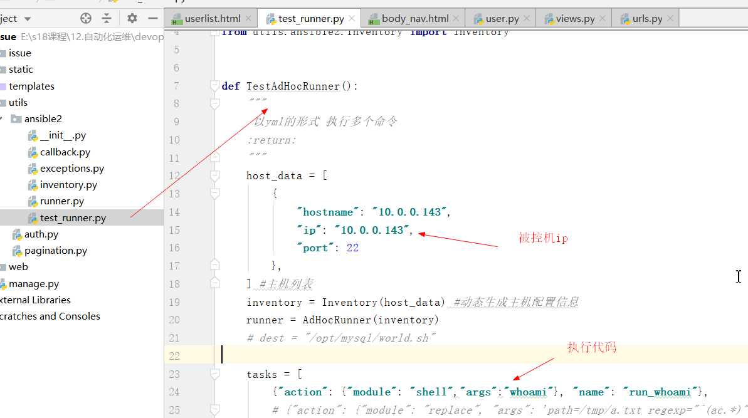Close the body_nav.html tab
748x418 pixels.
(456, 18)
